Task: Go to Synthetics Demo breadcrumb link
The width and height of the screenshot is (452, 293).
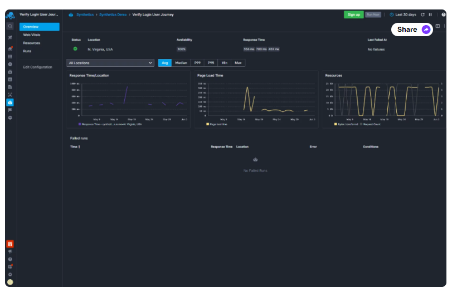Action: pos(113,14)
